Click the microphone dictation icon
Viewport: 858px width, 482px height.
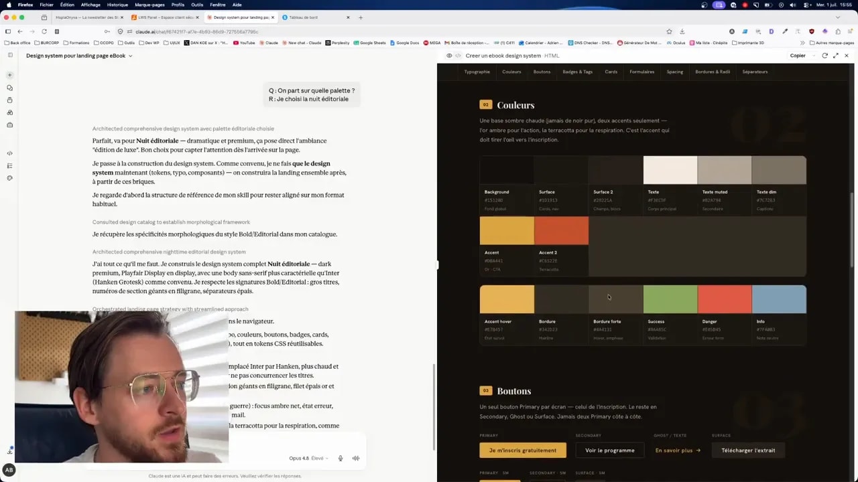(341, 459)
